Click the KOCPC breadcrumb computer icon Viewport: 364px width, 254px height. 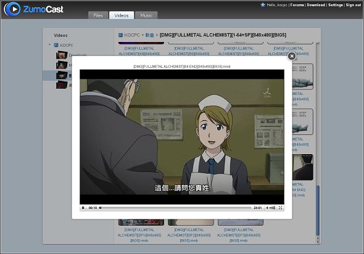pos(120,35)
